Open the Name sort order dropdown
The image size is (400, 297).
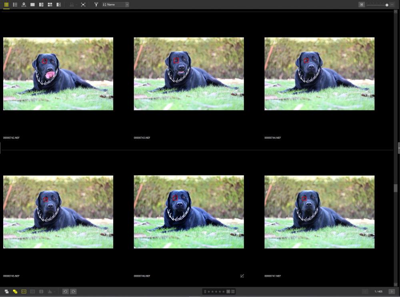[116, 4]
